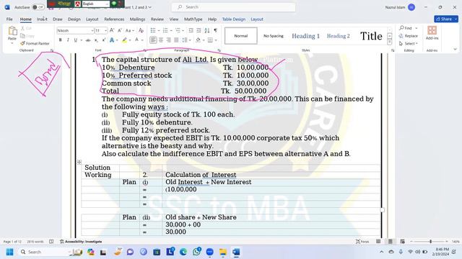Apply strikethrough formatting
This screenshot has height=259, width=462.
88,40
